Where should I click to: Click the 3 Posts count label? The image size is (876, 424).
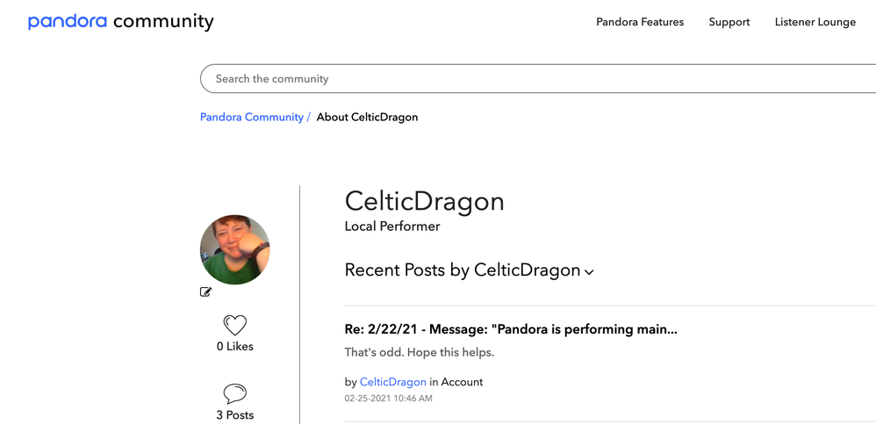pos(234,415)
